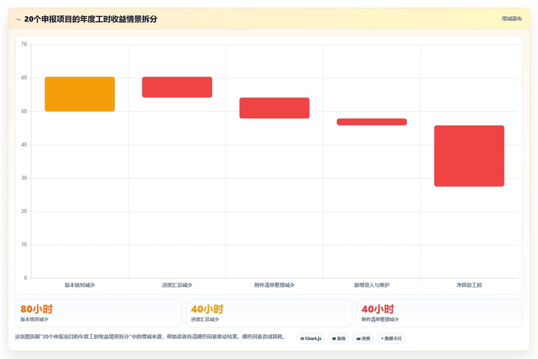Viewport: 538px width, 359px height.
Task: Click the y-axis value 70
Action: 24,45
